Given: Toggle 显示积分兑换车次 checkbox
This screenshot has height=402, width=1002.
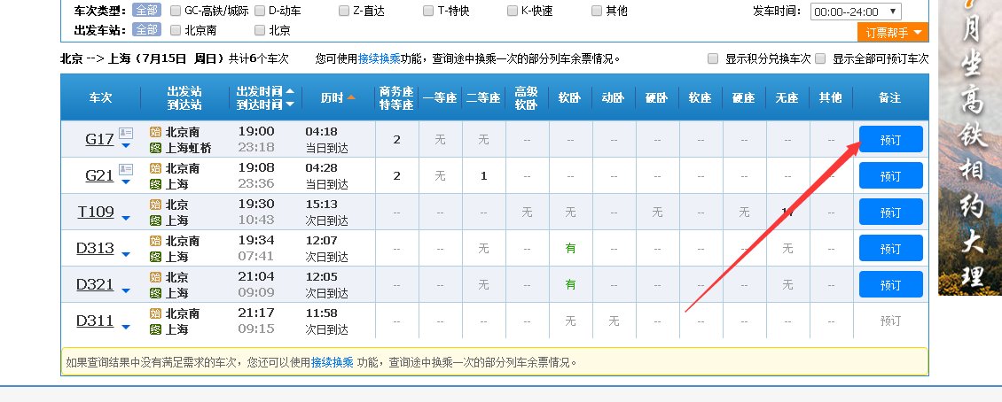Looking at the screenshot, I should coord(713,58).
